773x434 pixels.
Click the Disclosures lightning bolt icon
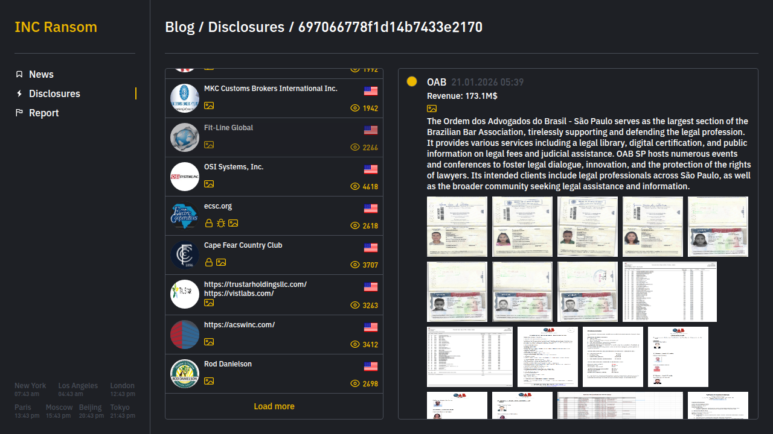coord(19,93)
